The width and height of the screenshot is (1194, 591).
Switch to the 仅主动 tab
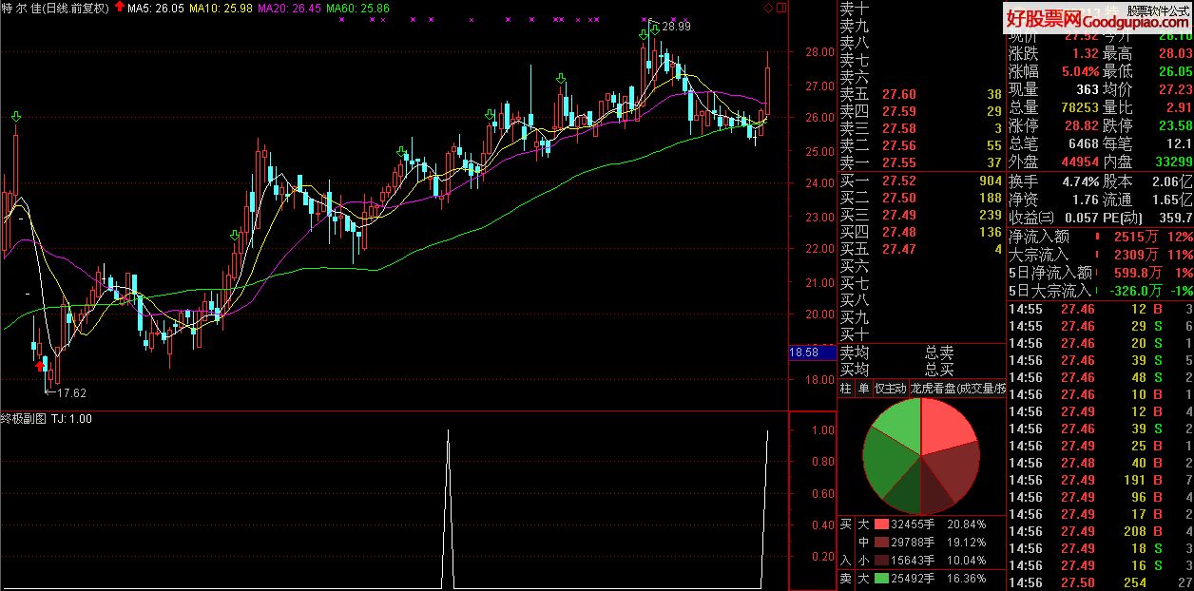pyautogui.click(x=890, y=388)
